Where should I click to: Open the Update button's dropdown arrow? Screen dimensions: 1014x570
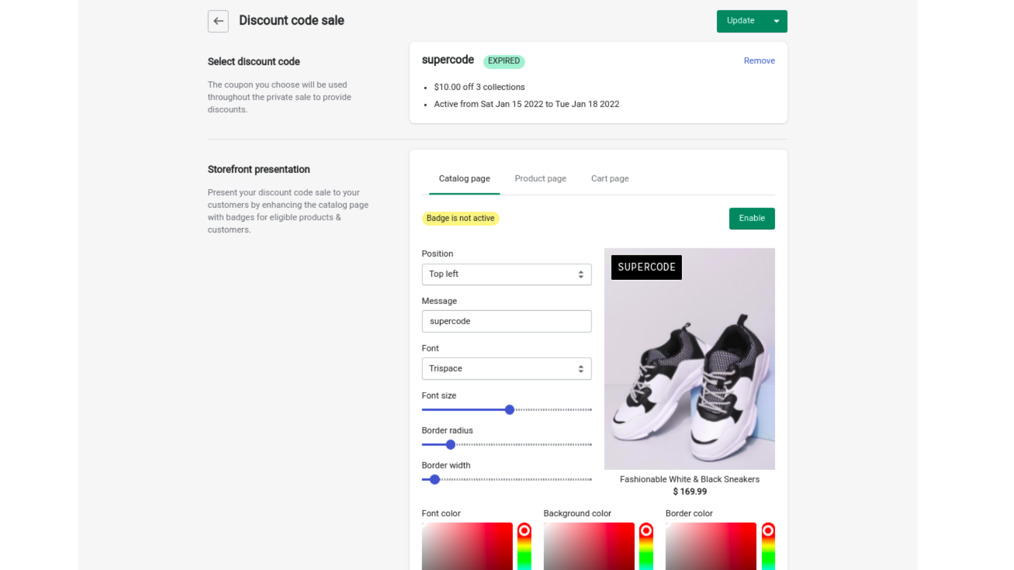coord(777,21)
